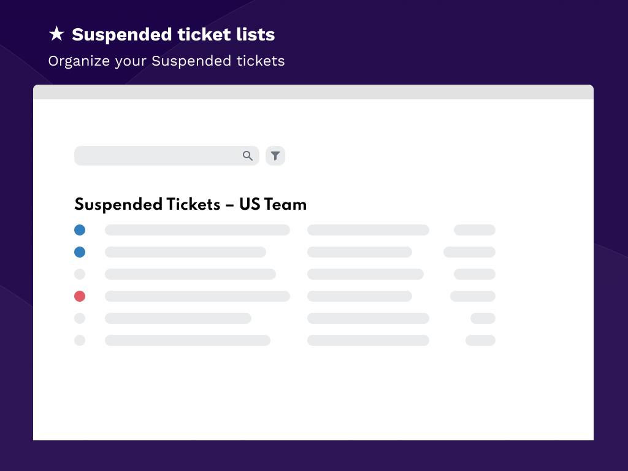628x471 pixels.
Task: Open the funnel filter button
Action: 275,156
